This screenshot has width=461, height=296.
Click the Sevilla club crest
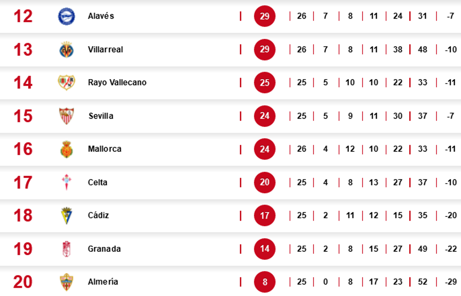point(66,116)
